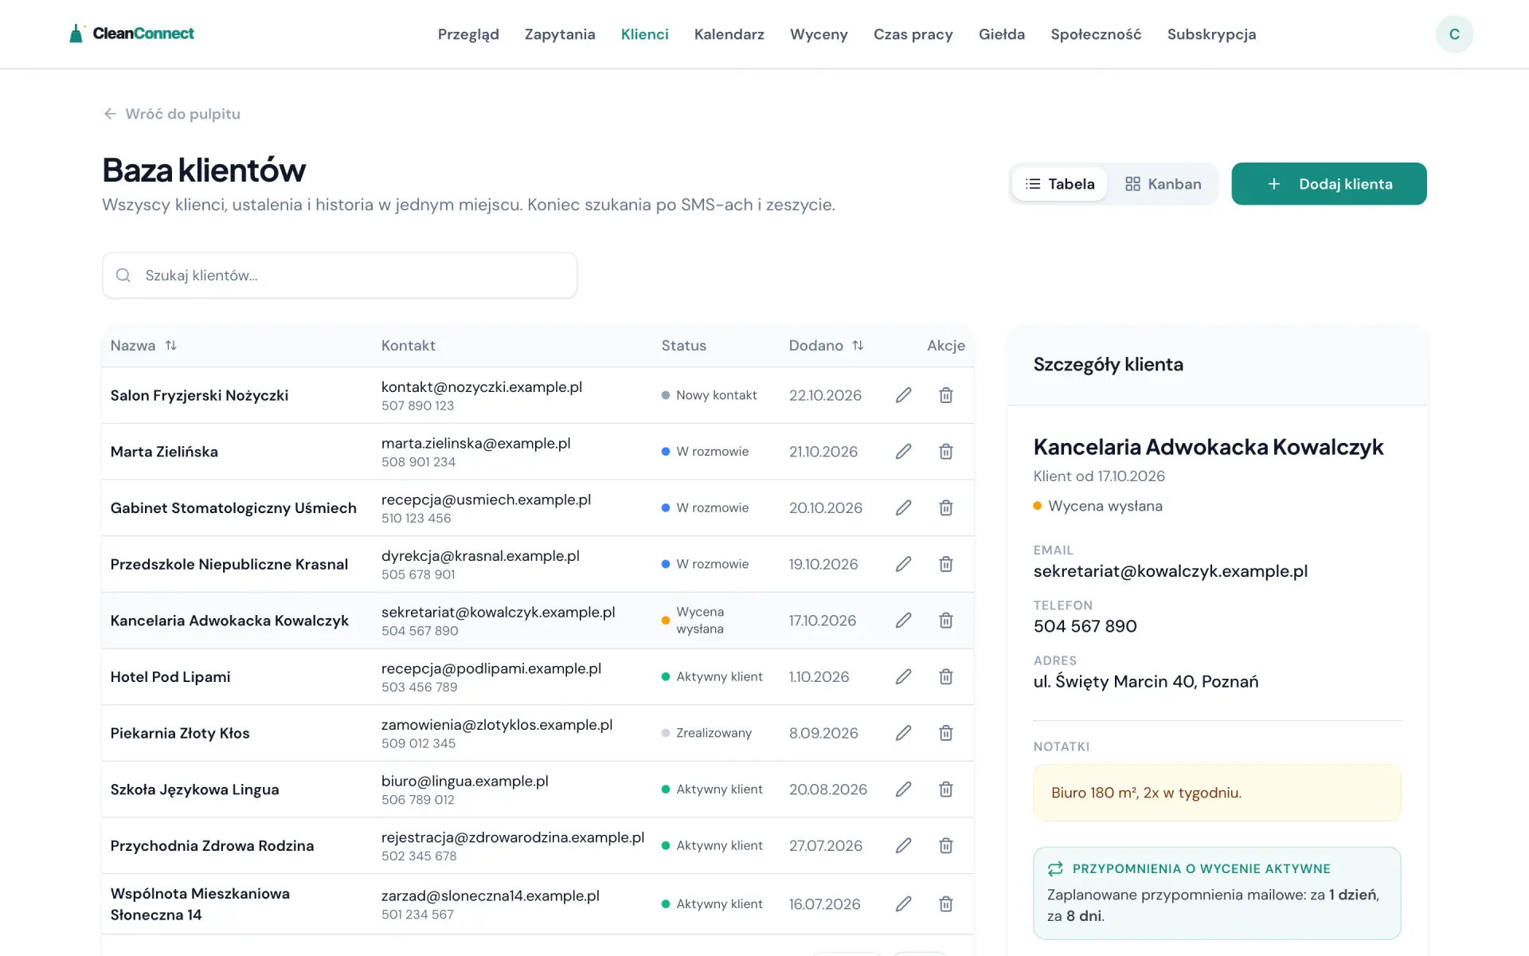The height and width of the screenshot is (956, 1529).
Task: Switch to Kanban view
Action: [1163, 184]
